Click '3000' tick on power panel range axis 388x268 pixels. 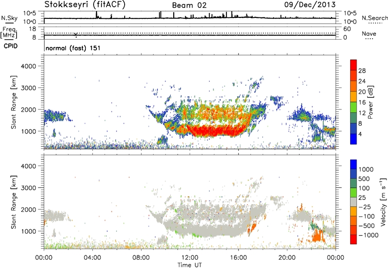click(29, 88)
